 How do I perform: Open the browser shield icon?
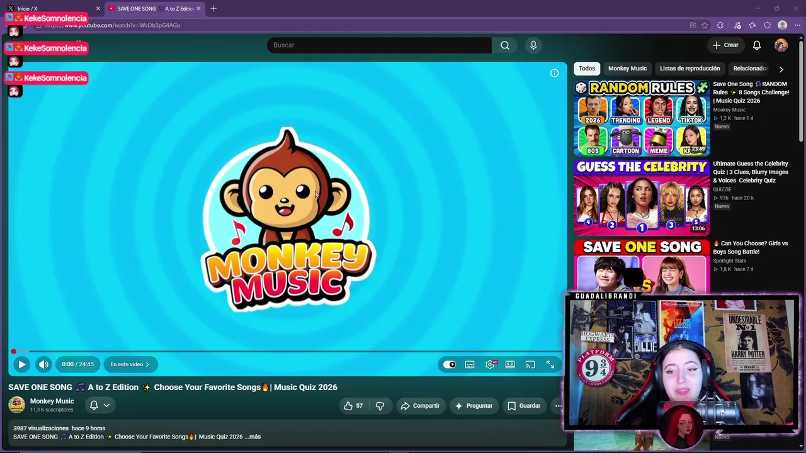coord(767,25)
